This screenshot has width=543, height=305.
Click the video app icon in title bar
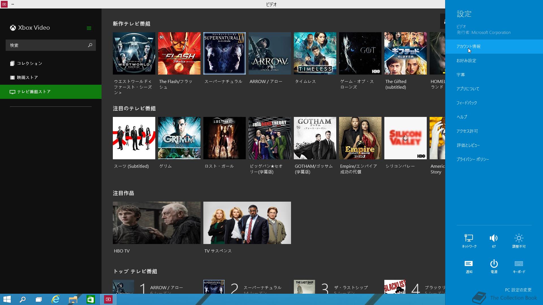point(4,4)
